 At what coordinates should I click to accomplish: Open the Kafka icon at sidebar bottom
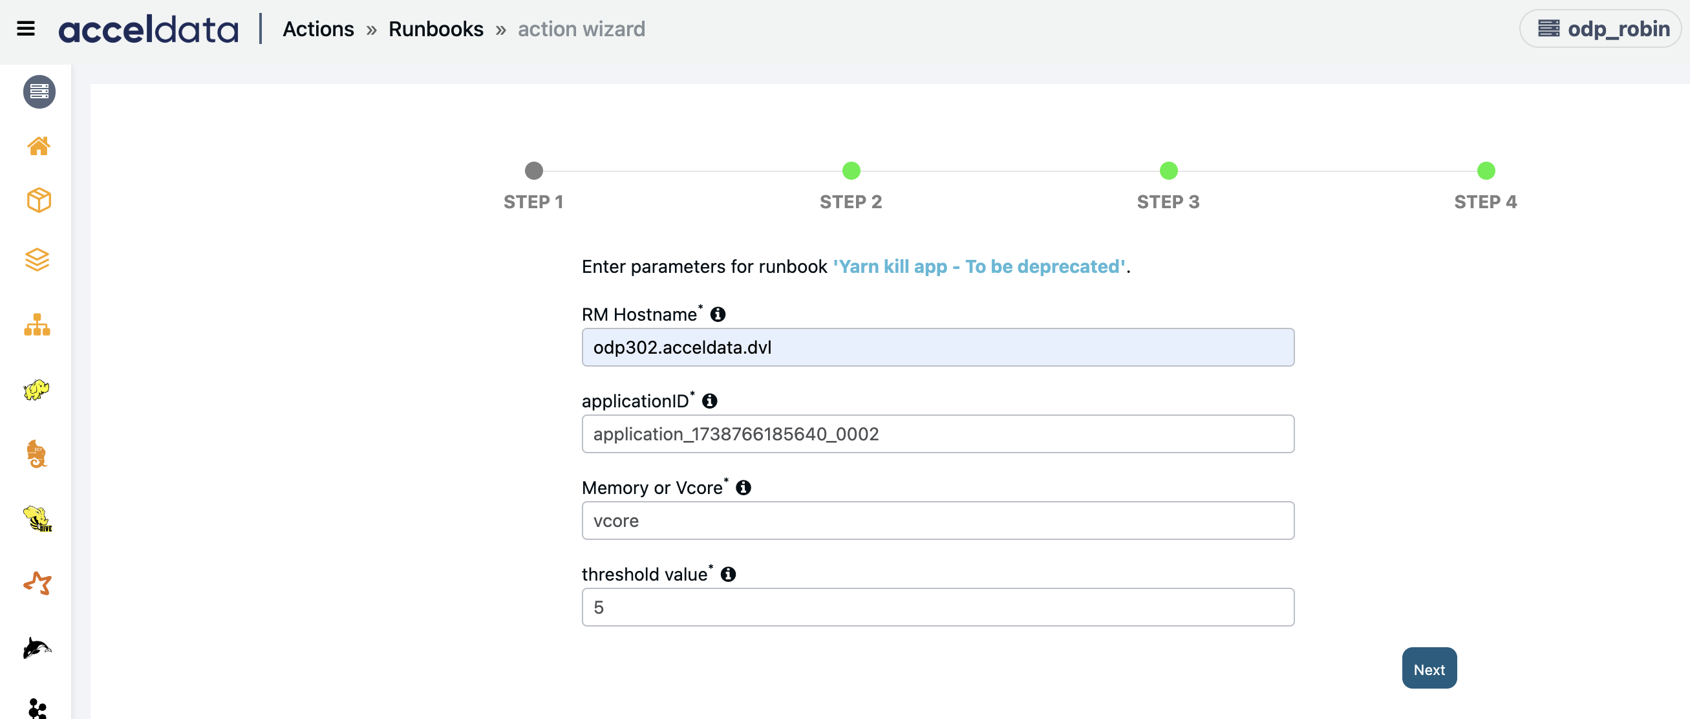37,709
